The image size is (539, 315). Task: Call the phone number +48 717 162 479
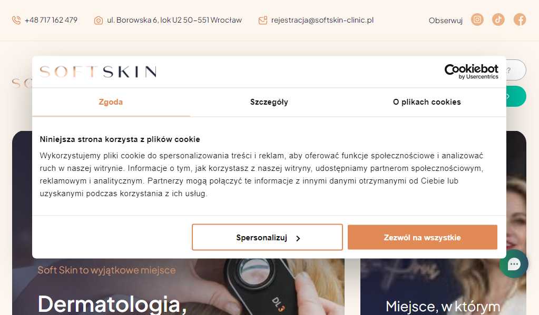tap(51, 20)
